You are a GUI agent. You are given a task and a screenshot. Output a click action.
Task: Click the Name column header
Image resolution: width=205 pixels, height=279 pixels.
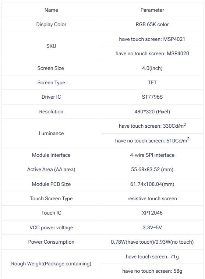tap(51, 10)
